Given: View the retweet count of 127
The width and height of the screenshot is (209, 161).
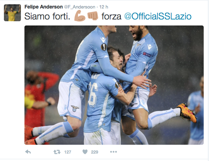Looking at the screenshot, I should [68, 152].
